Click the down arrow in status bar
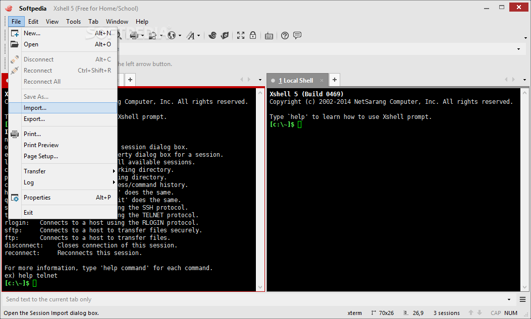 coord(480,313)
